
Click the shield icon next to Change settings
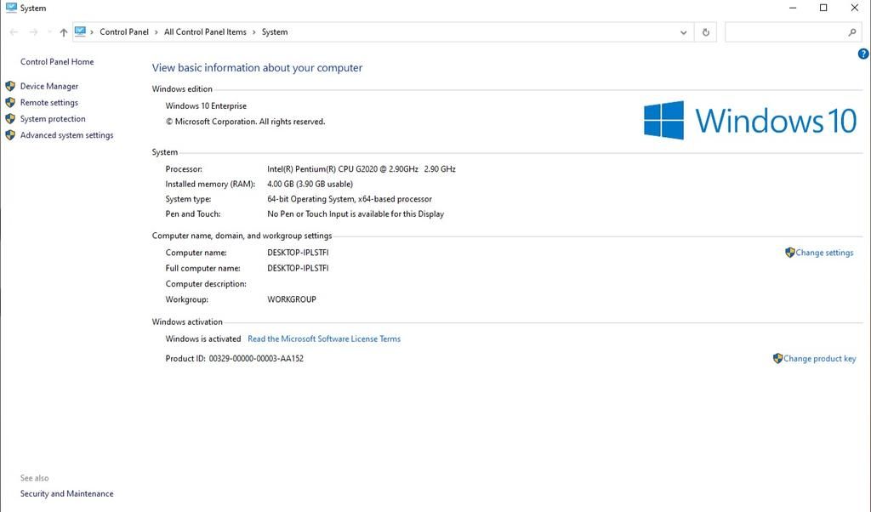790,252
